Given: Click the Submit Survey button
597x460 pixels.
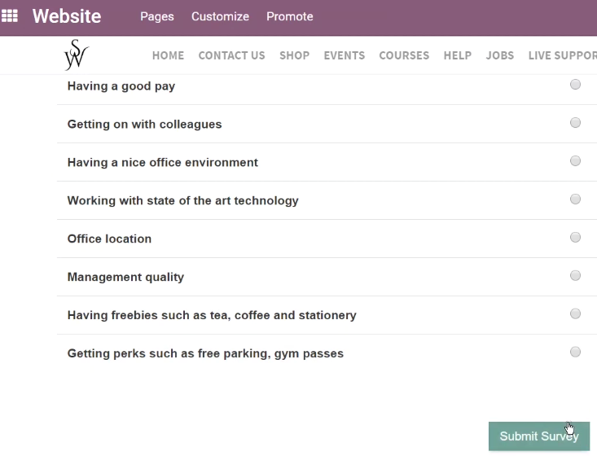Looking at the screenshot, I should tap(539, 436).
